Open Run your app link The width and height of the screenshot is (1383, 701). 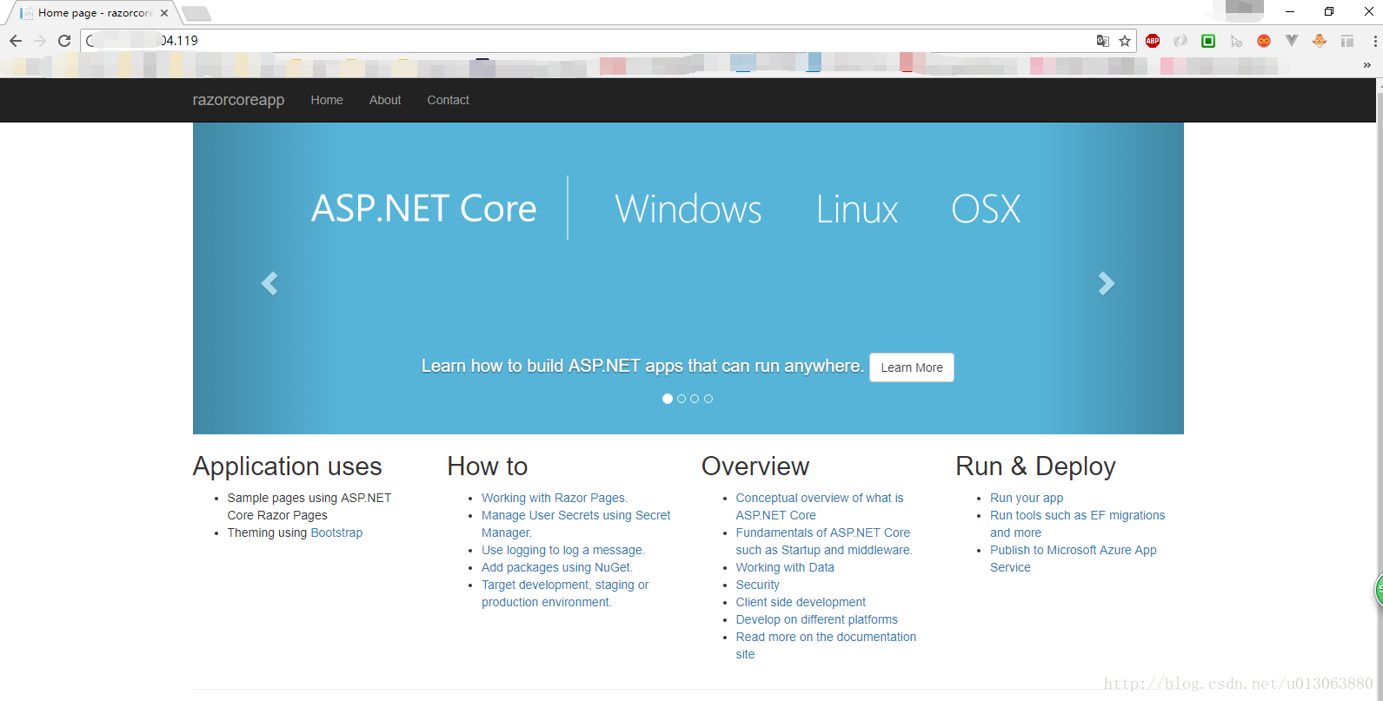[1027, 498]
